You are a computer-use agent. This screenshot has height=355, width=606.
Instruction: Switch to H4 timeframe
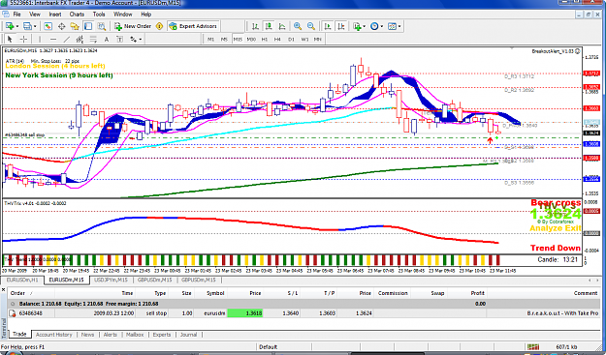click(x=277, y=39)
